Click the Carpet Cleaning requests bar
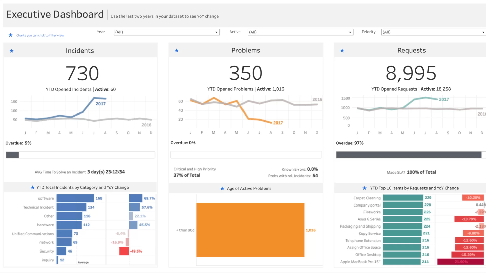Screen dimensions: 486x273 403,198
